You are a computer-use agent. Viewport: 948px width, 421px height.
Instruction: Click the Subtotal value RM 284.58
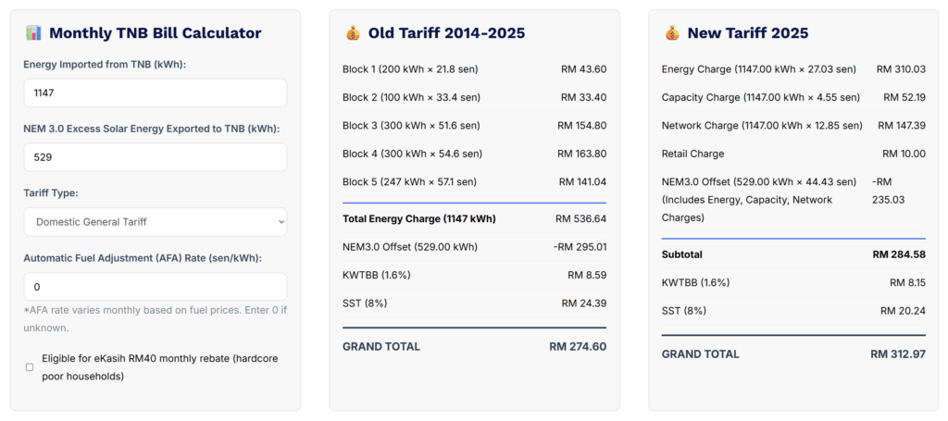(x=898, y=254)
